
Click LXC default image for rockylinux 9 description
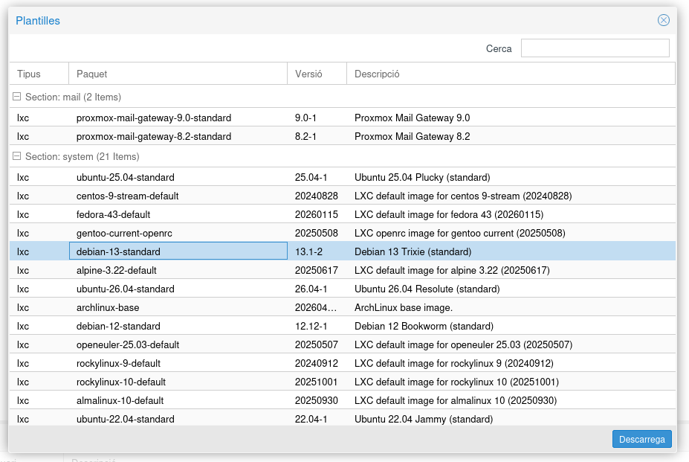454,364
